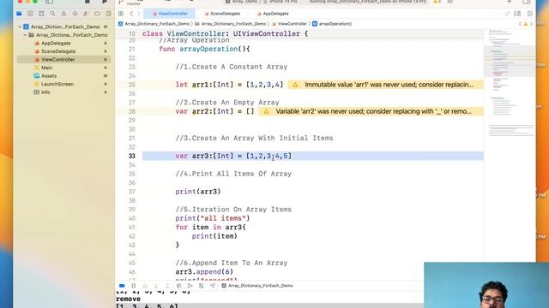The width and height of the screenshot is (549, 308).
Task: Click Step Out in debug bar
Action: (x=167, y=286)
